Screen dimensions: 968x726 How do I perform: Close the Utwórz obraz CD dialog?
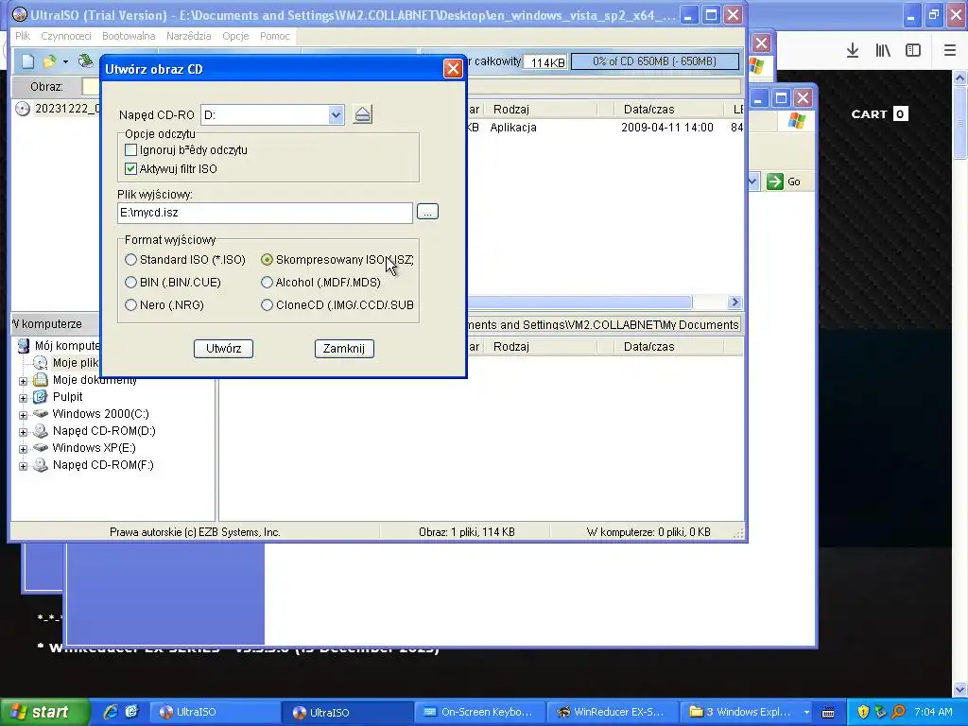click(453, 68)
